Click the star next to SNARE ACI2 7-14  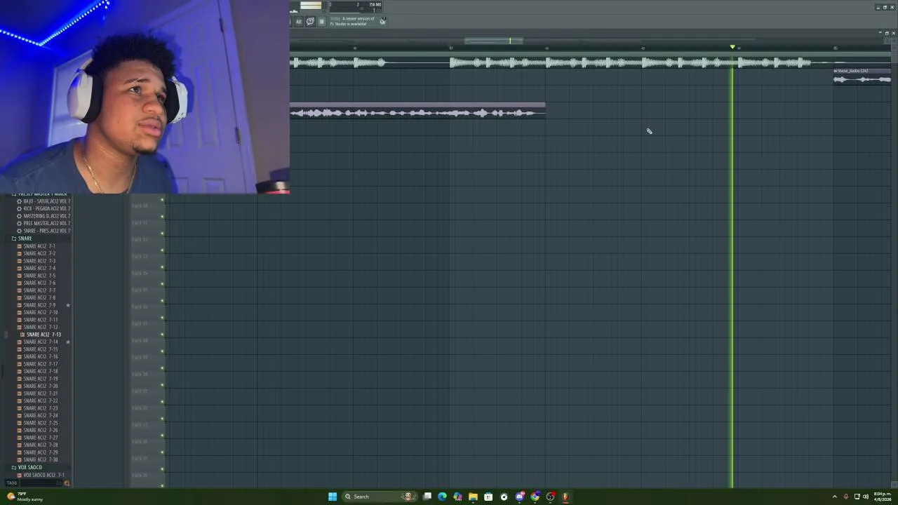coord(68,342)
